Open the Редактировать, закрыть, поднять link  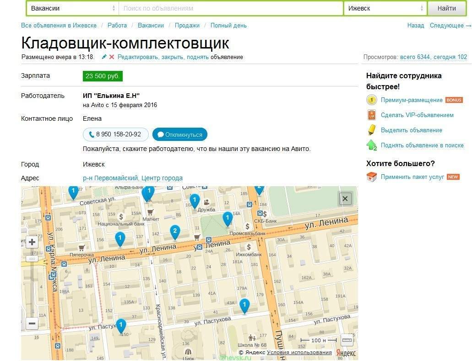click(163, 57)
